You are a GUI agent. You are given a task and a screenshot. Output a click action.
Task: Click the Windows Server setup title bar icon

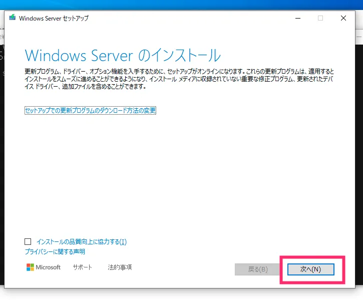coord(13,18)
